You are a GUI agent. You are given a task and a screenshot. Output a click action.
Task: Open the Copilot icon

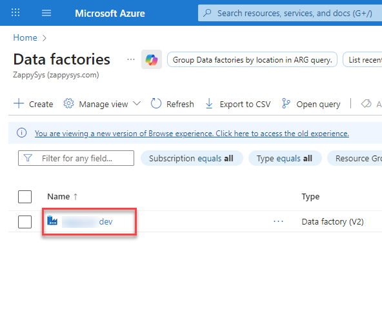[x=152, y=59]
